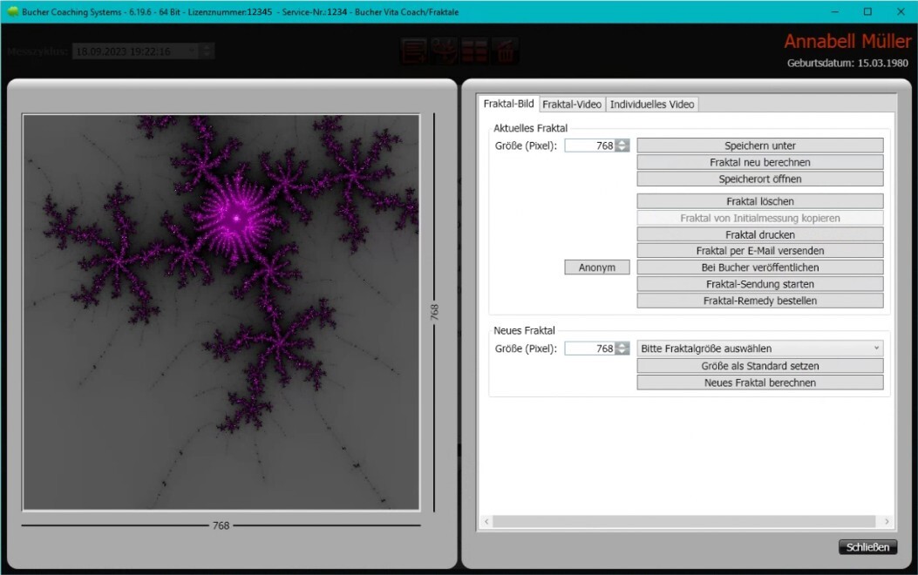The image size is (918, 575).
Task: Send fractal with 'Fraktal per E-Mail versenden'
Action: click(759, 251)
